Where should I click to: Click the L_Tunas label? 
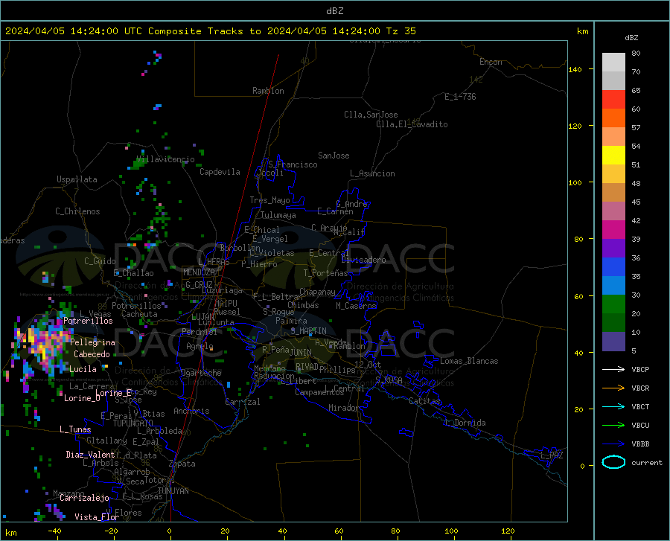75,429
